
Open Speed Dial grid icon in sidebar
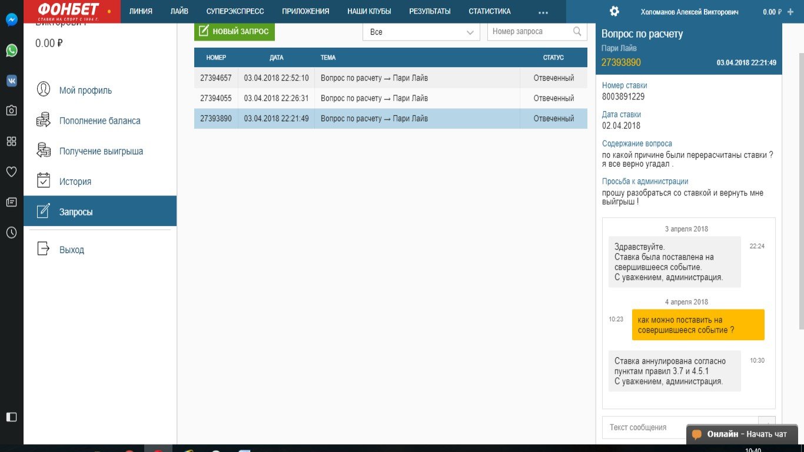(11, 141)
